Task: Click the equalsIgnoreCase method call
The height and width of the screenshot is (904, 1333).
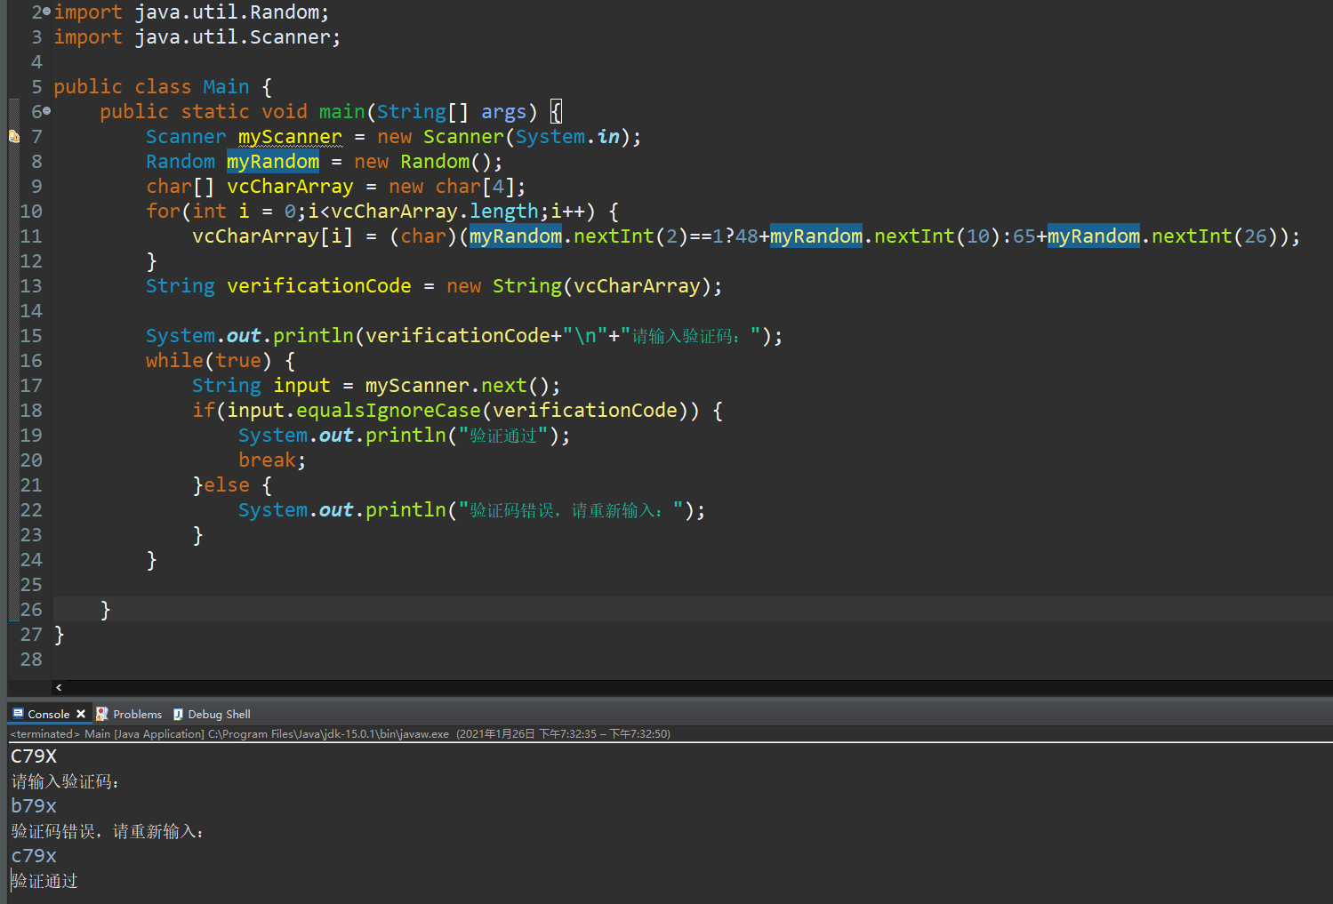Action: click(x=389, y=411)
